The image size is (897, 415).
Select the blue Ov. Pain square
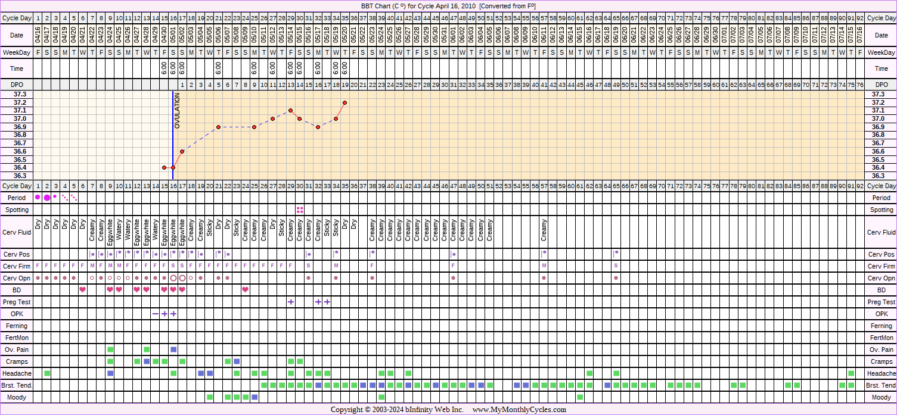[x=173, y=350]
